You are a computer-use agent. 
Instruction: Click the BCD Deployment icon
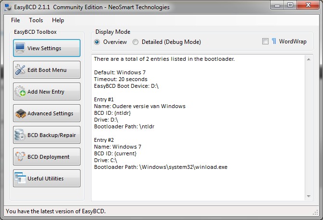[x=20, y=156]
